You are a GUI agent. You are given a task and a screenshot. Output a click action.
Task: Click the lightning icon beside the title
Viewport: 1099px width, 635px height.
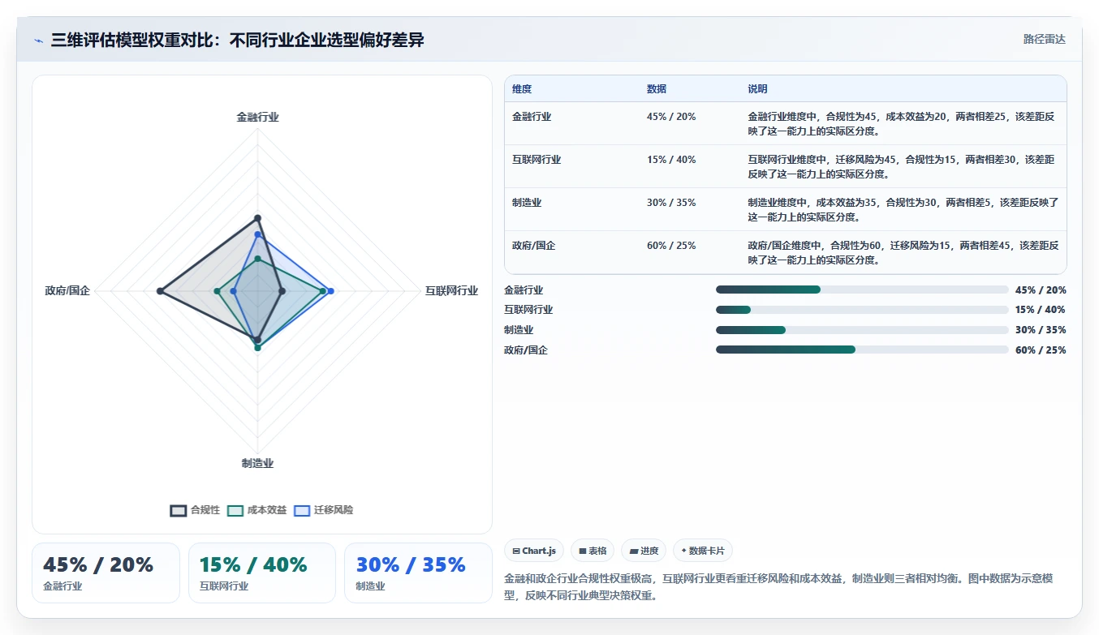point(39,41)
